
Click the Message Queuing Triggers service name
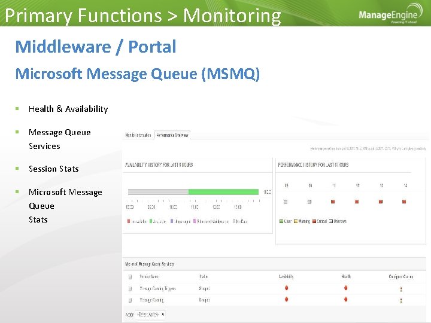coord(157,288)
